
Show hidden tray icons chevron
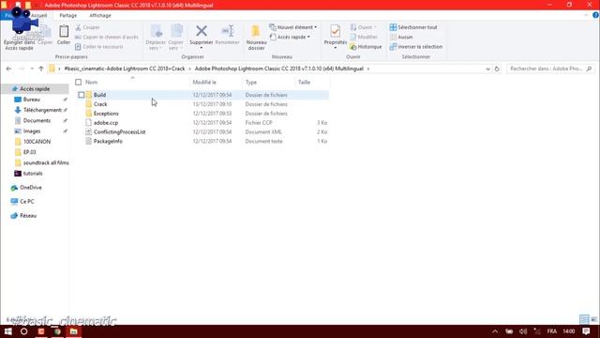[495, 331]
